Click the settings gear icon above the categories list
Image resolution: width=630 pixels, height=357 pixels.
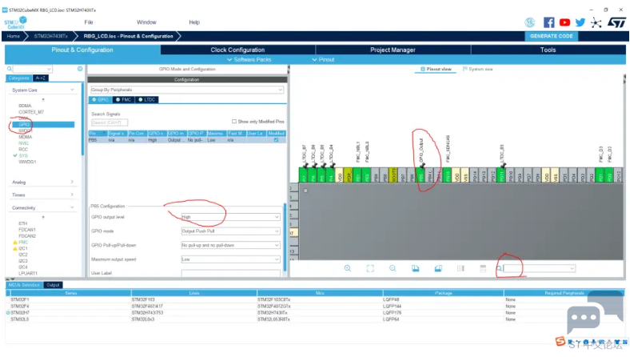tap(80, 69)
